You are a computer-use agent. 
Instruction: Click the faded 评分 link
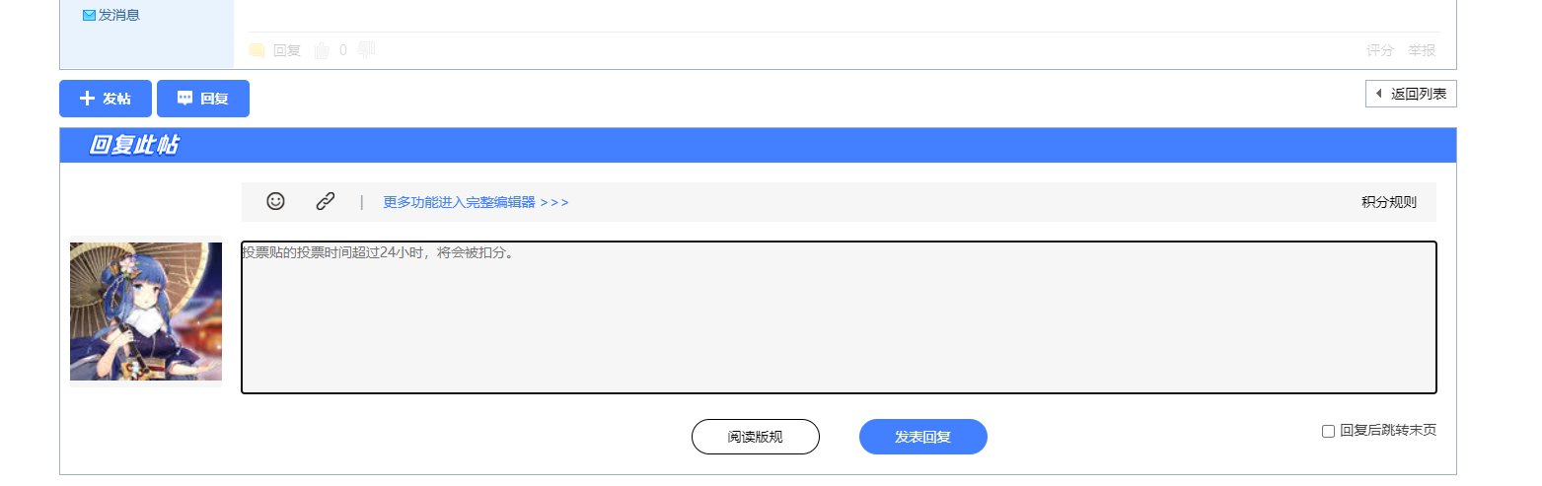click(x=1380, y=50)
